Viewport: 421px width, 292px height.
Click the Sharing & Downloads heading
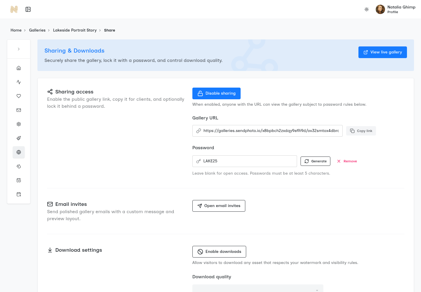click(75, 51)
